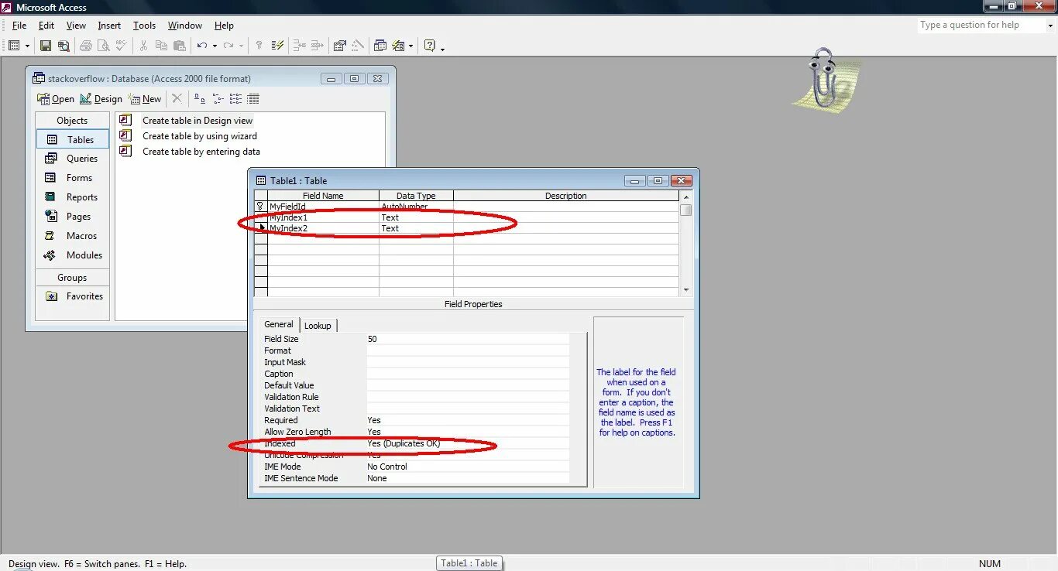
Task: Click the File Search toolbar icon
Action: 63,46
